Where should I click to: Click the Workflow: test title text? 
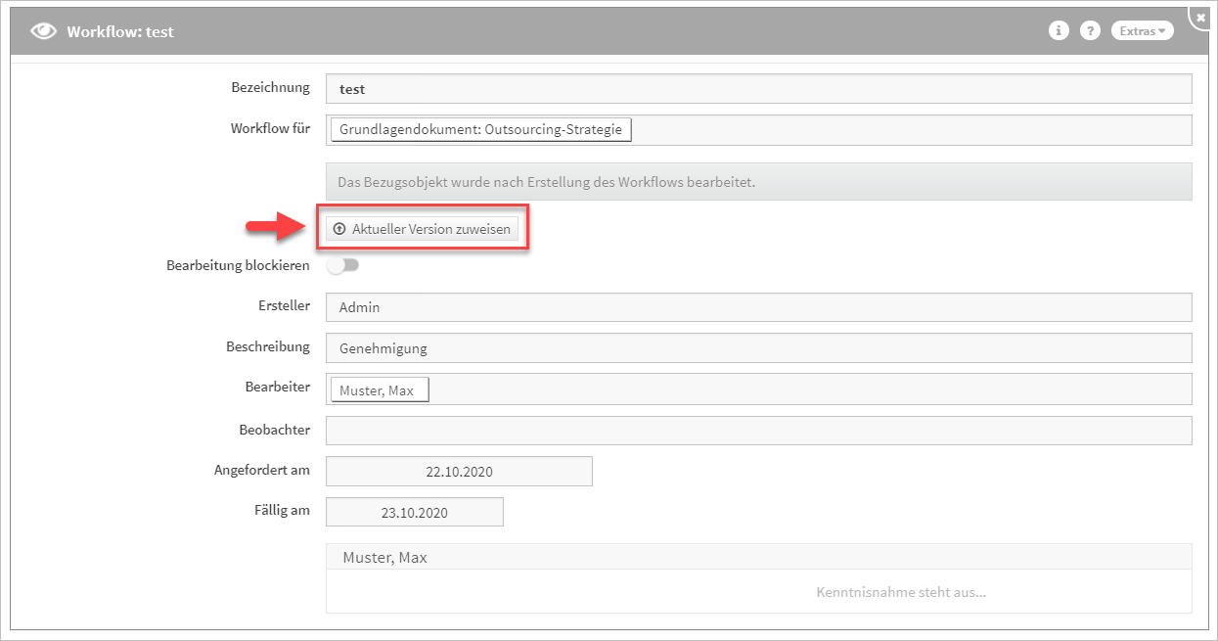coord(120,31)
